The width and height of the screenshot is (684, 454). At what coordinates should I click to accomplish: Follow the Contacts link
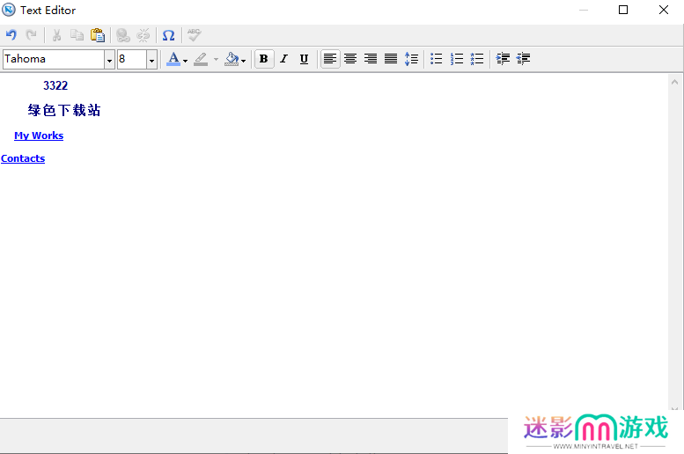click(x=23, y=158)
